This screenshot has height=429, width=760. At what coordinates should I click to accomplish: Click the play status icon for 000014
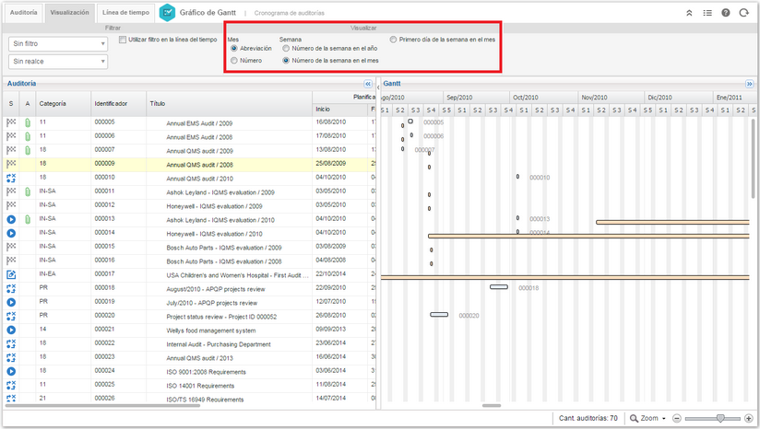(x=11, y=233)
